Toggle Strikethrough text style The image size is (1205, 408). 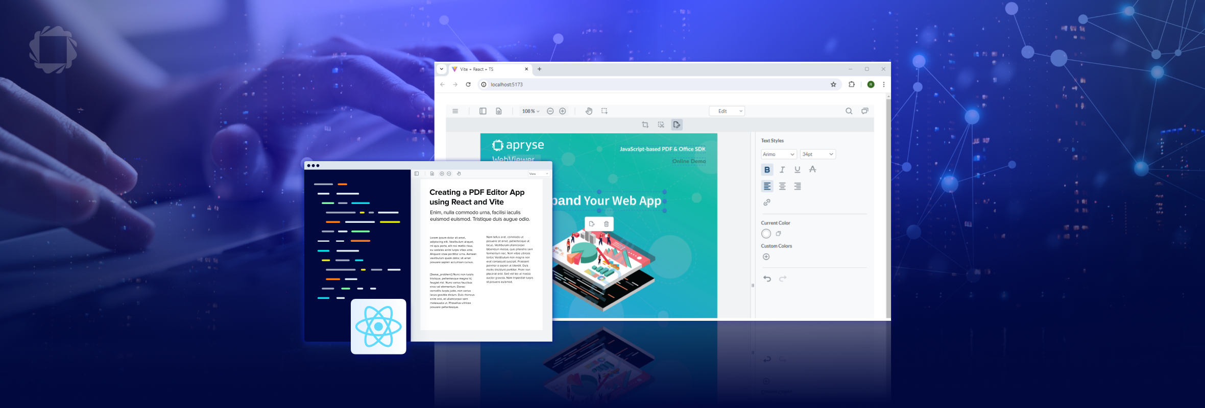[x=813, y=169]
